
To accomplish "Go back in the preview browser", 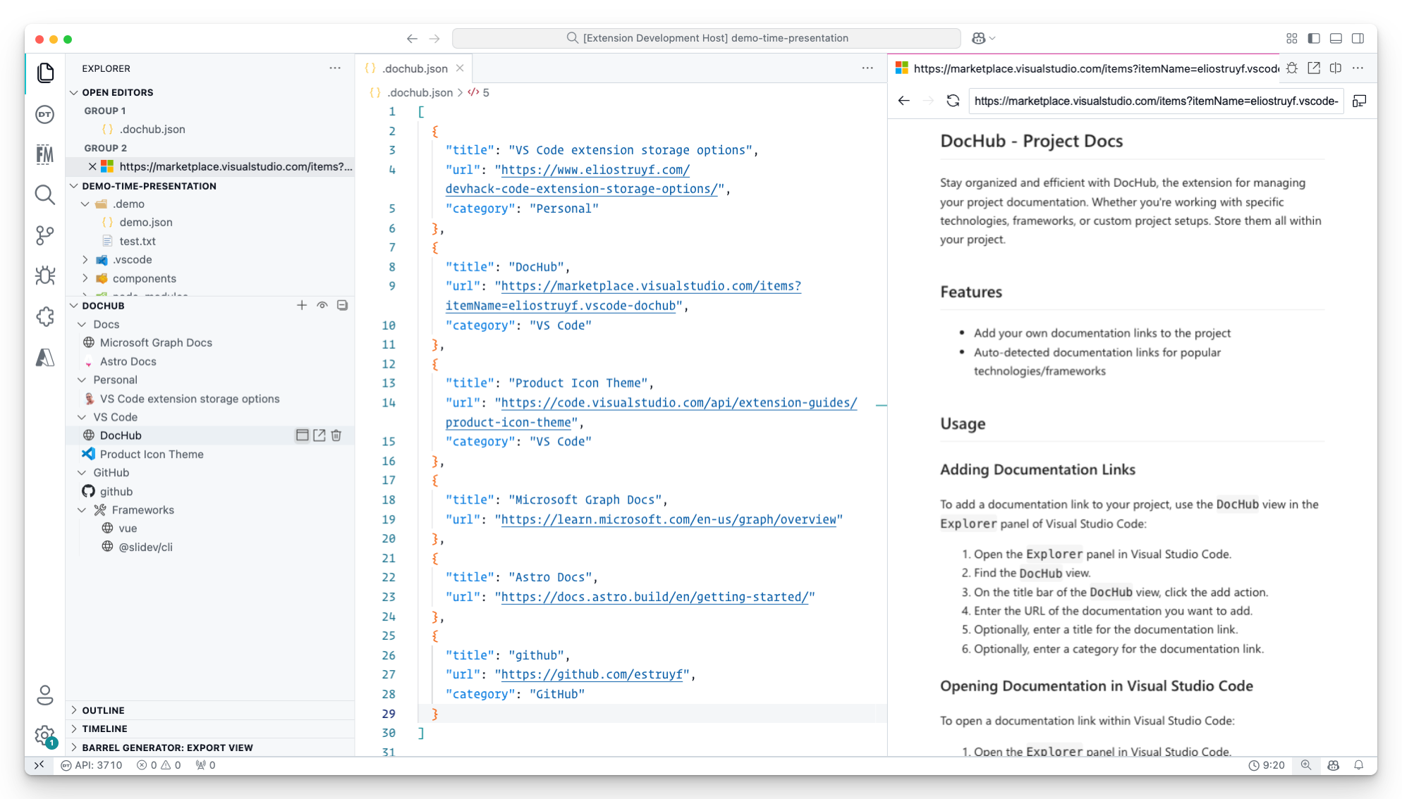I will [904, 101].
